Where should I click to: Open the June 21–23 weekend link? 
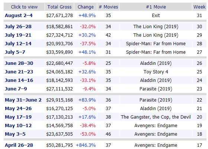click(x=19, y=72)
